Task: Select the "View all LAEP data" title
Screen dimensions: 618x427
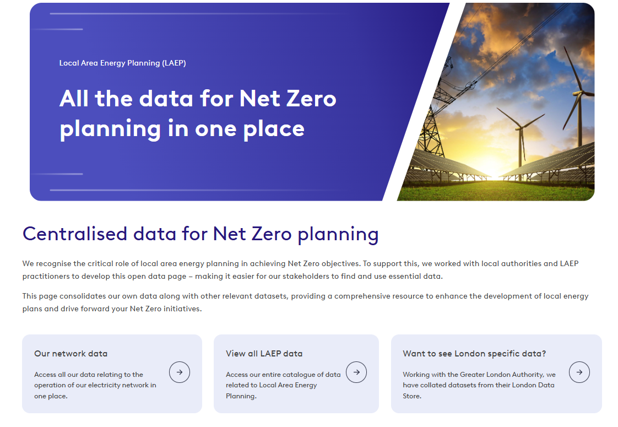Action: pos(264,354)
